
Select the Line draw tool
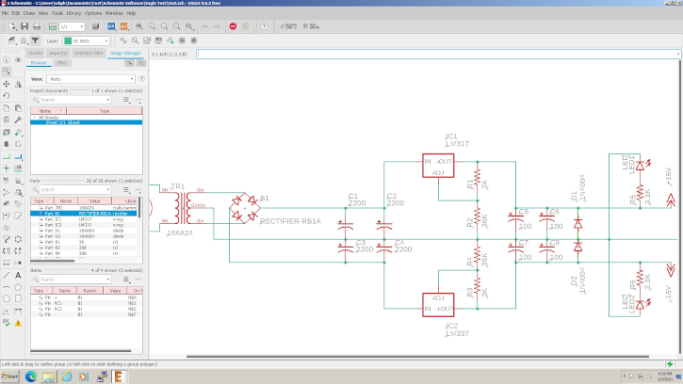[6, 275]
